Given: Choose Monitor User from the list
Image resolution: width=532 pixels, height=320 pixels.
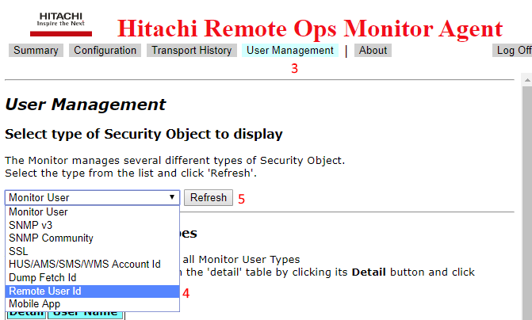Looking at the screenshot, I should [92, 211].
